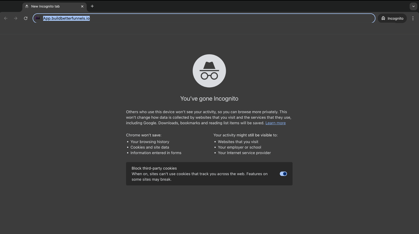Open a new tab with the plus icon

point(92,6)
